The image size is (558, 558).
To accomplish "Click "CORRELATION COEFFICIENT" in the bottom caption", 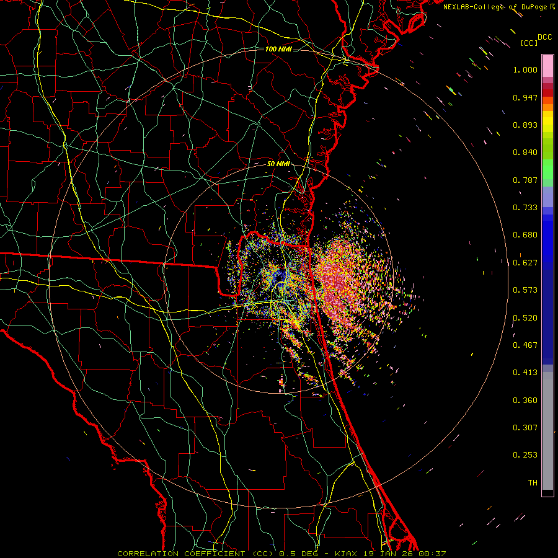I will tap(181, 554).
